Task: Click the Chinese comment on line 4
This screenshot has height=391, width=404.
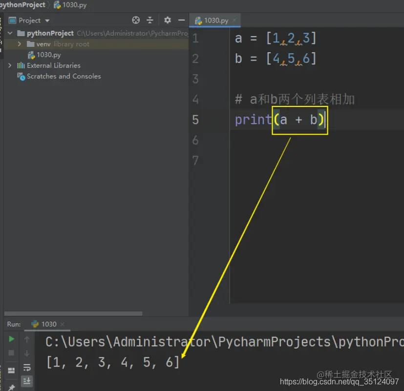Action: pos(295,100)
